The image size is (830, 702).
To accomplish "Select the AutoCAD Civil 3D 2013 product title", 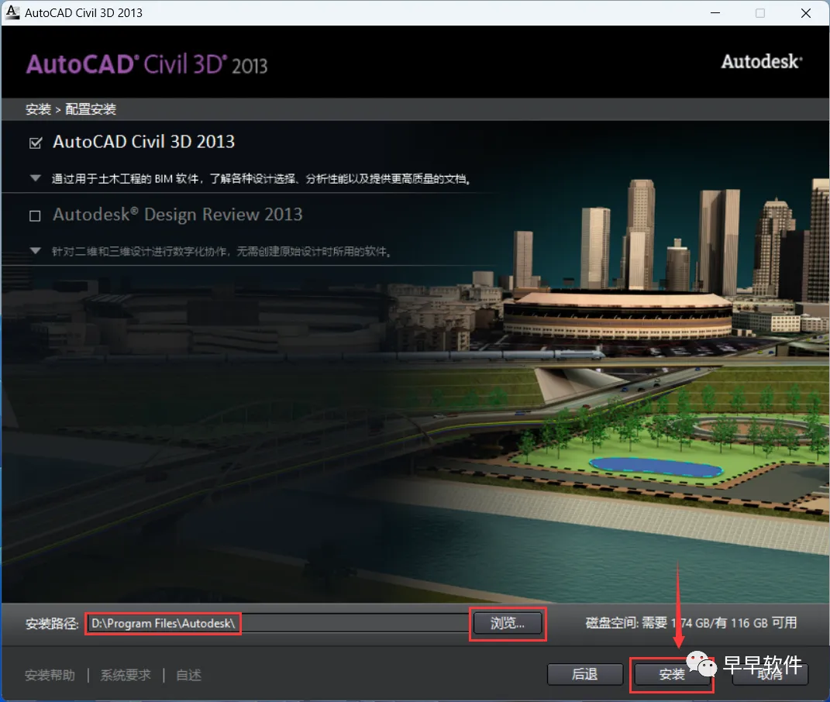I will (x=143, y=142).
